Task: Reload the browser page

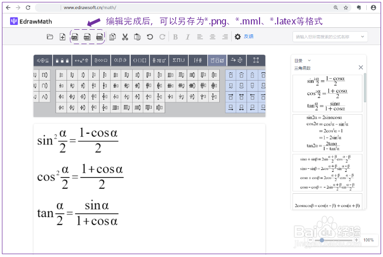Action: (x=28, y=8)
